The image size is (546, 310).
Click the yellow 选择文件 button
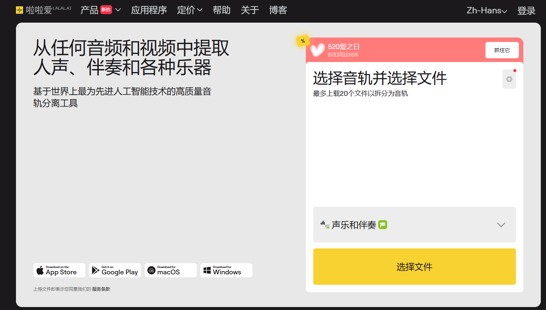pos(415,267)
